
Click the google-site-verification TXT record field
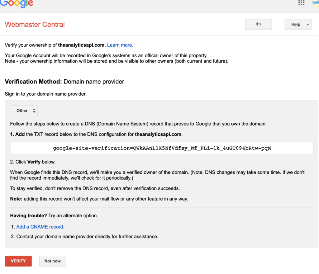pos(162,148)
